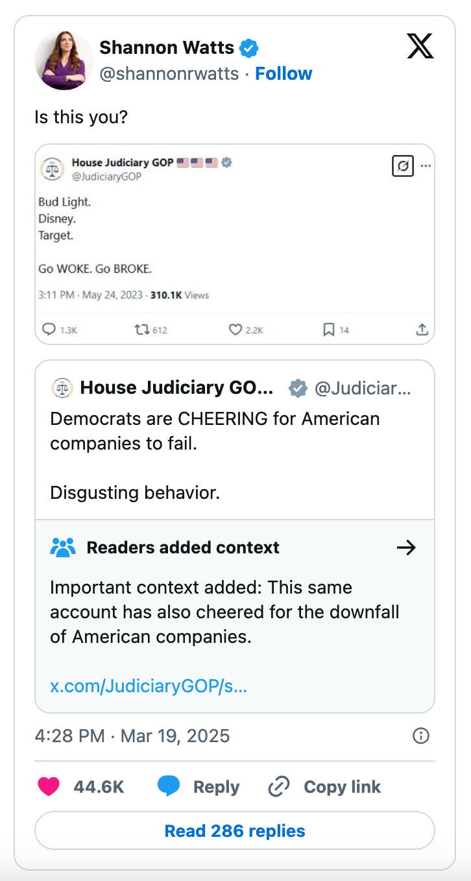This screenshot has height=881, width=471.
Task: Click the Copy link chain icon
Action: [279, 786]
